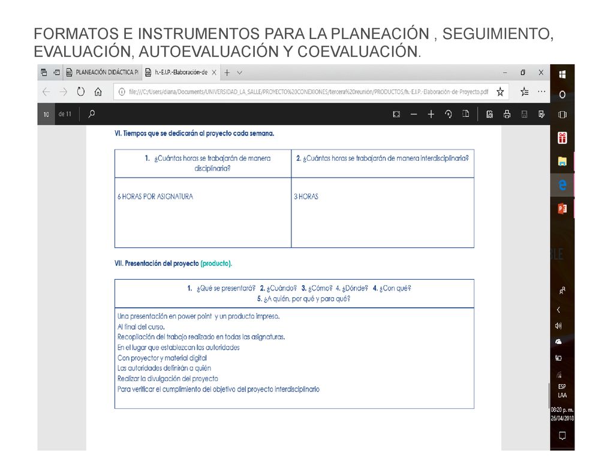Click the Edge icon on taskbar
Screen dimensions: 614x461
point(562,185)
